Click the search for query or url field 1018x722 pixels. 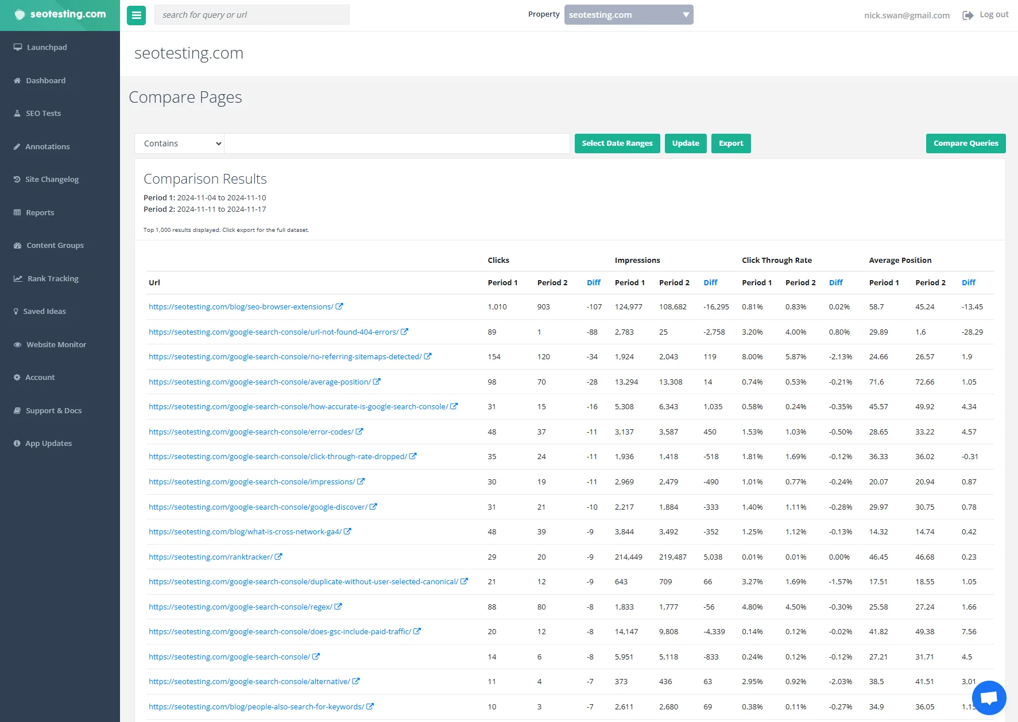pos(251,14)
